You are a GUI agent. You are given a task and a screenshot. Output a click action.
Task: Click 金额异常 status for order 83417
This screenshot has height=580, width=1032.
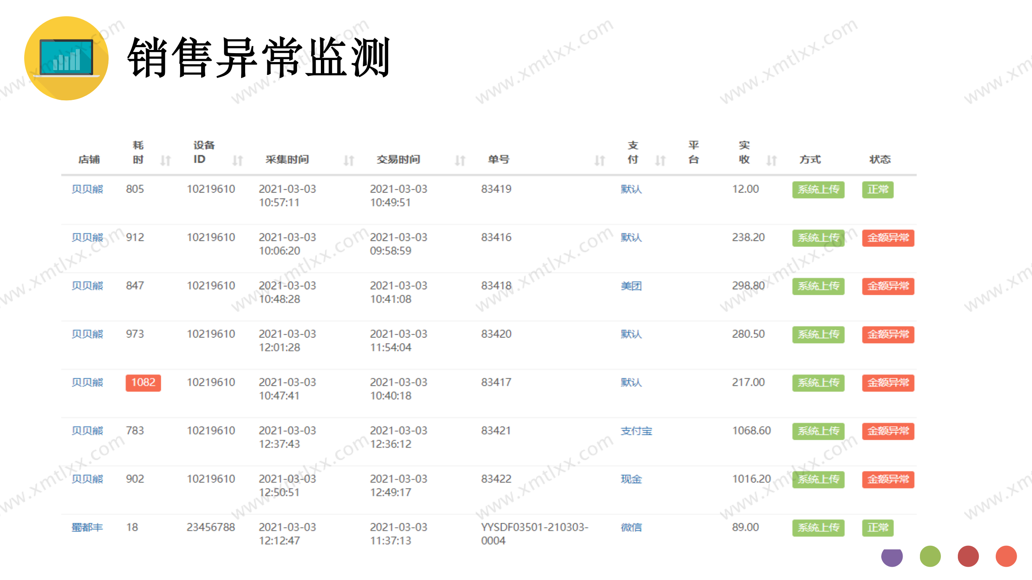[x=888, y=383]
